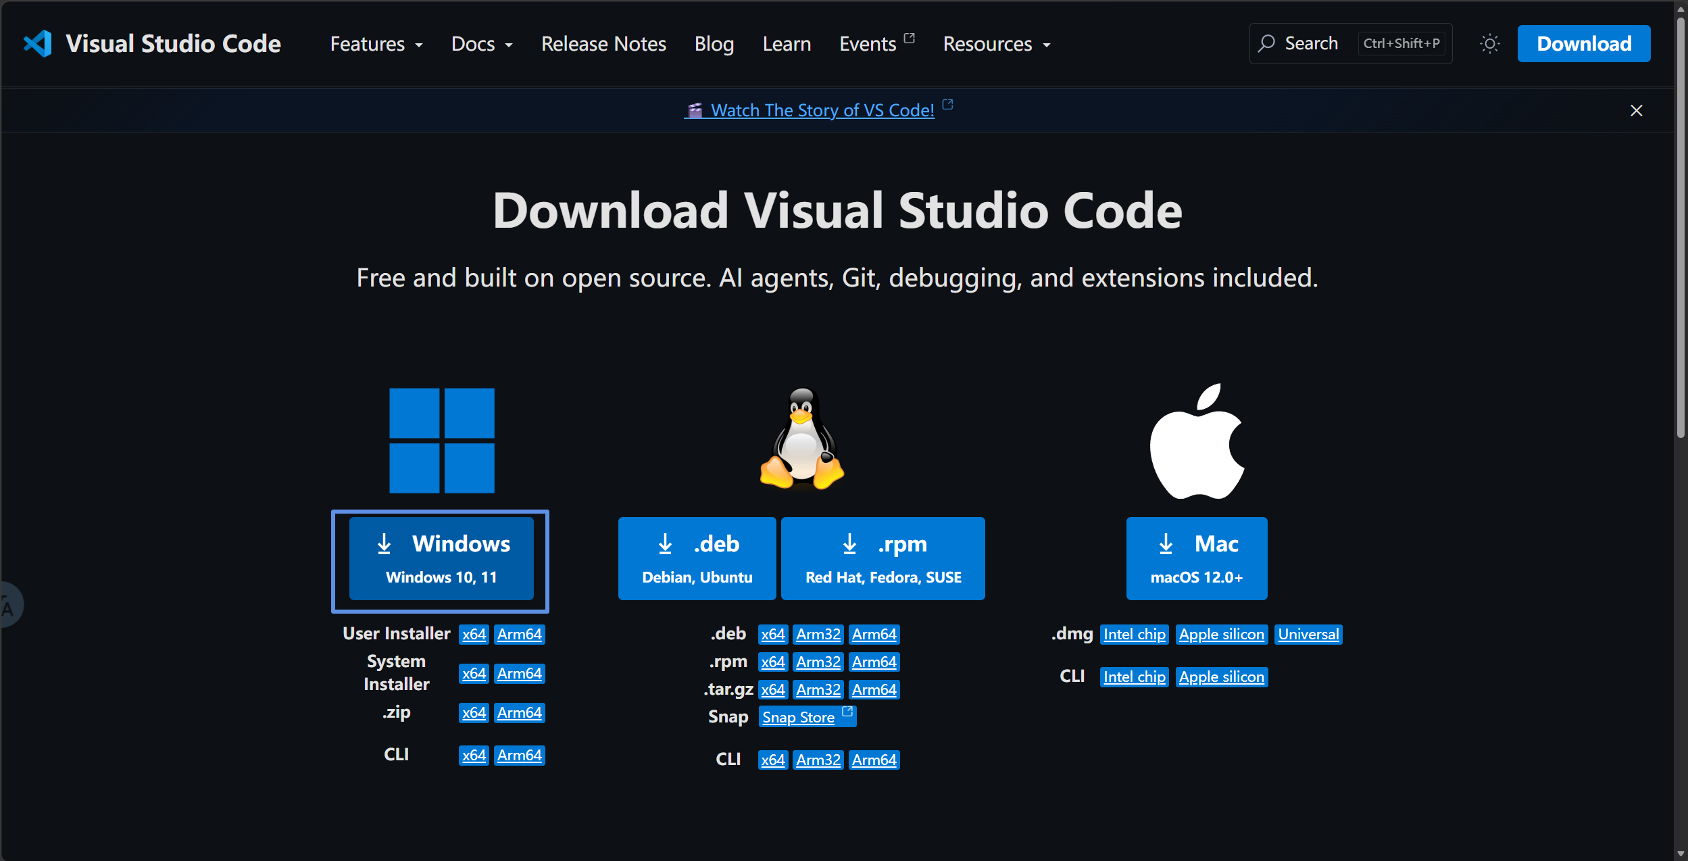Go to Release Notes page
The image size is (1688, 861).
(603, 44)
